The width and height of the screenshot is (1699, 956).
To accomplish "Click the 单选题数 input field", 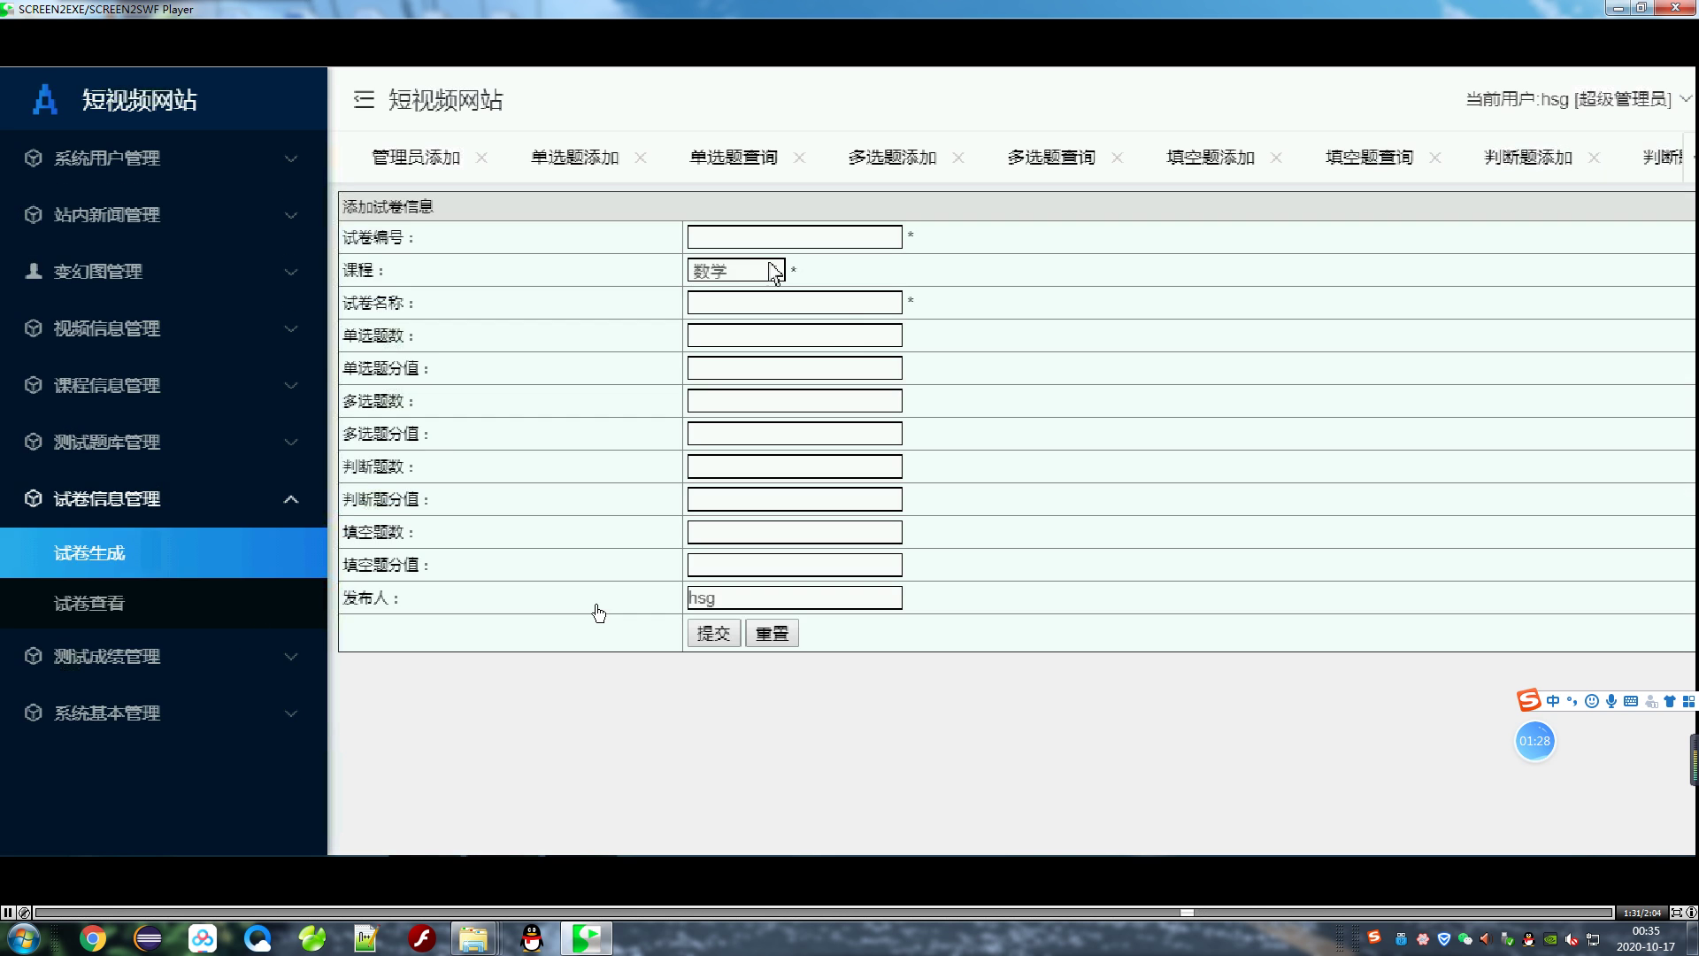I will 795,335.
